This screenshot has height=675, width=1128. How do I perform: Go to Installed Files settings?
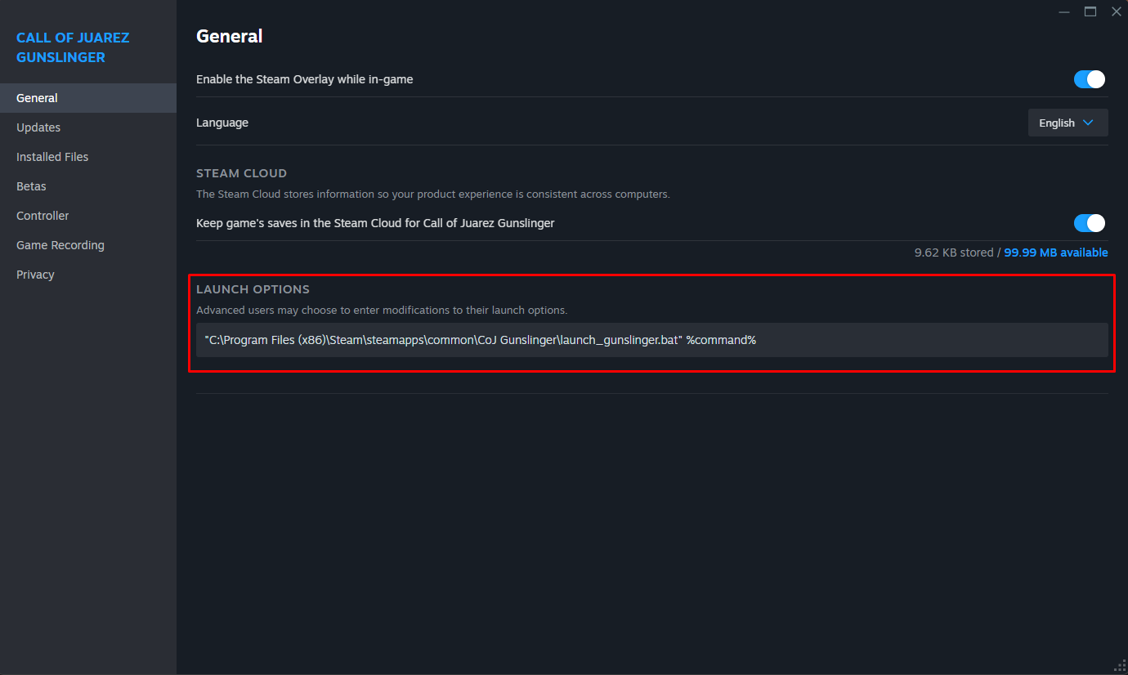(52, 157)
